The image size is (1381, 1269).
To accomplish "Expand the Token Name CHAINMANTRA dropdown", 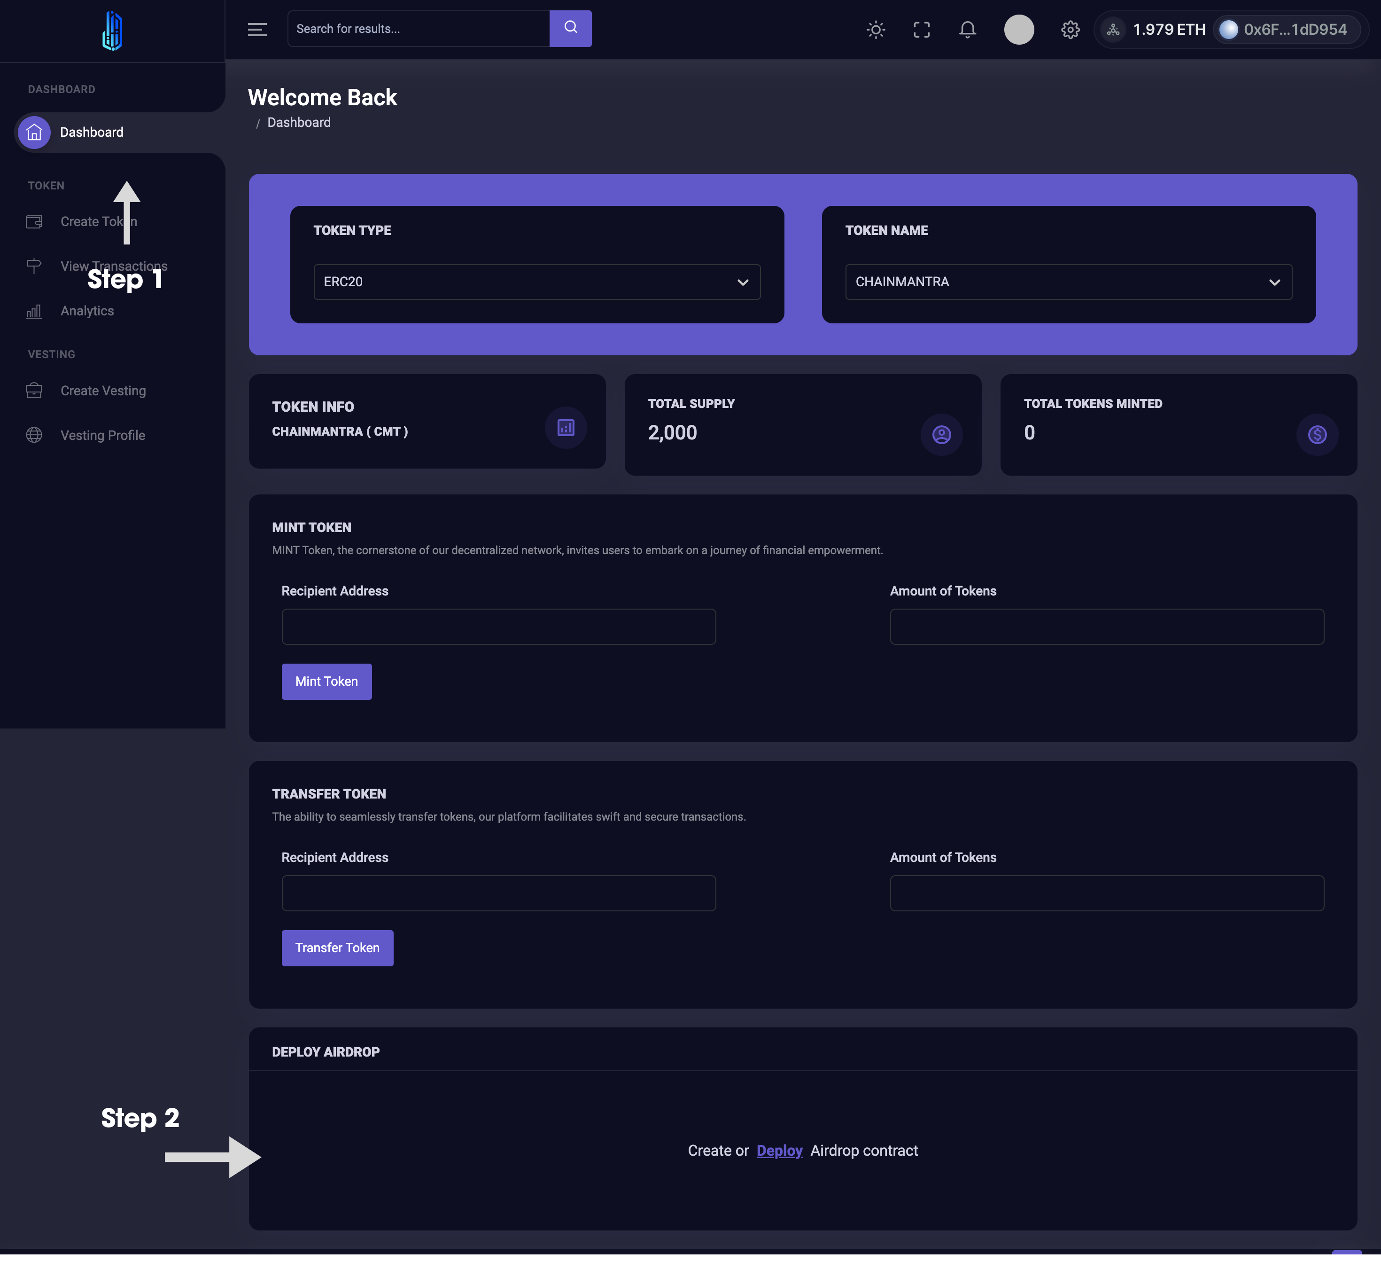I will tap(1068, 282).
